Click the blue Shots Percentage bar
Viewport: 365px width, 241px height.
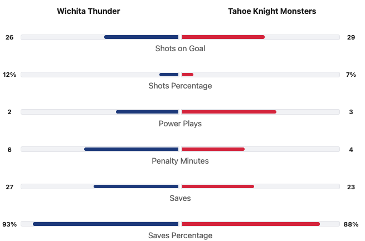(169, 75)
